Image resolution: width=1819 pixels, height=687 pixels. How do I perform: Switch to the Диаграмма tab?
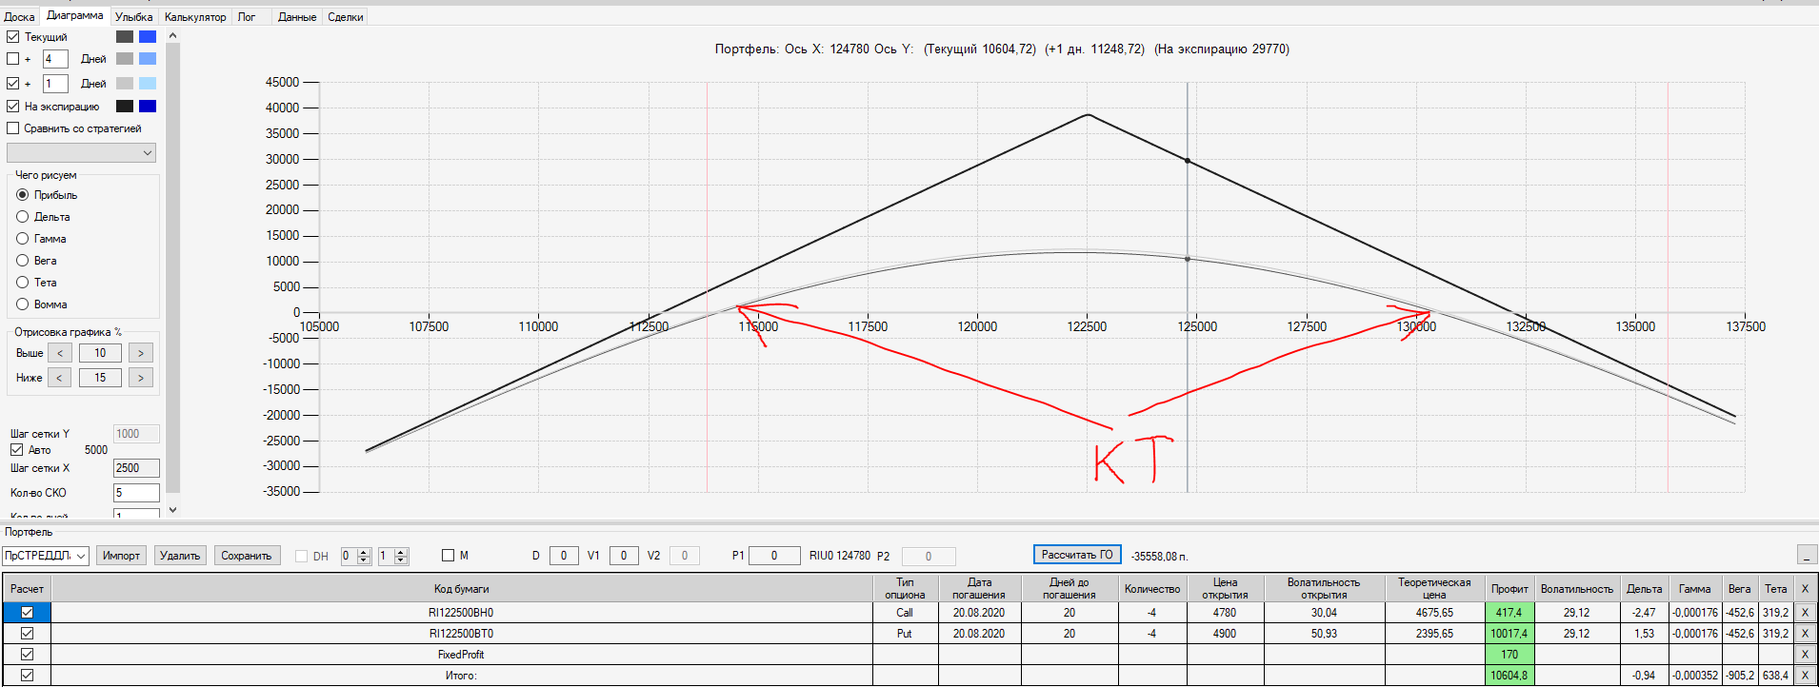tap(75, 15)
